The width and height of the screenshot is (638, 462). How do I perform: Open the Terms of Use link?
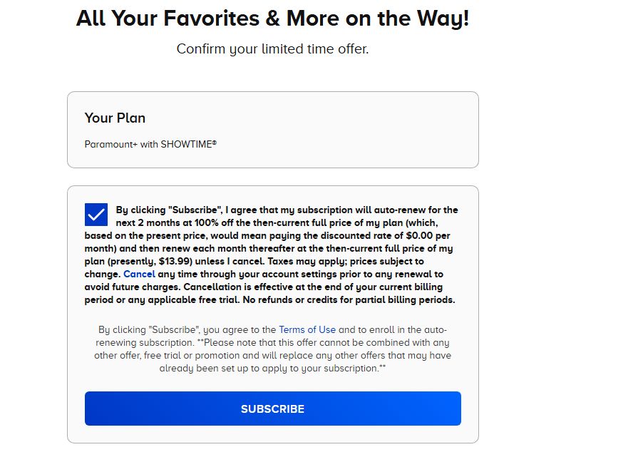click(x=307, y=329)
